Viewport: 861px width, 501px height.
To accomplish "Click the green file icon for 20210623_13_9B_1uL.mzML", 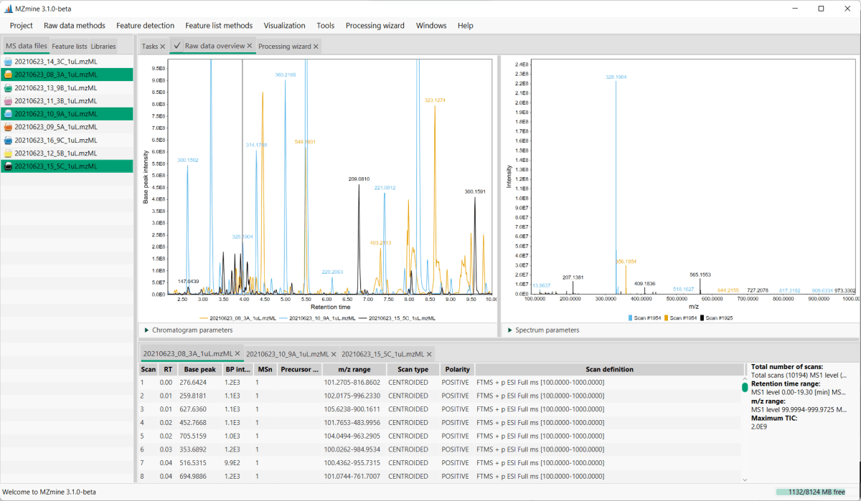I will pos(9,87).
